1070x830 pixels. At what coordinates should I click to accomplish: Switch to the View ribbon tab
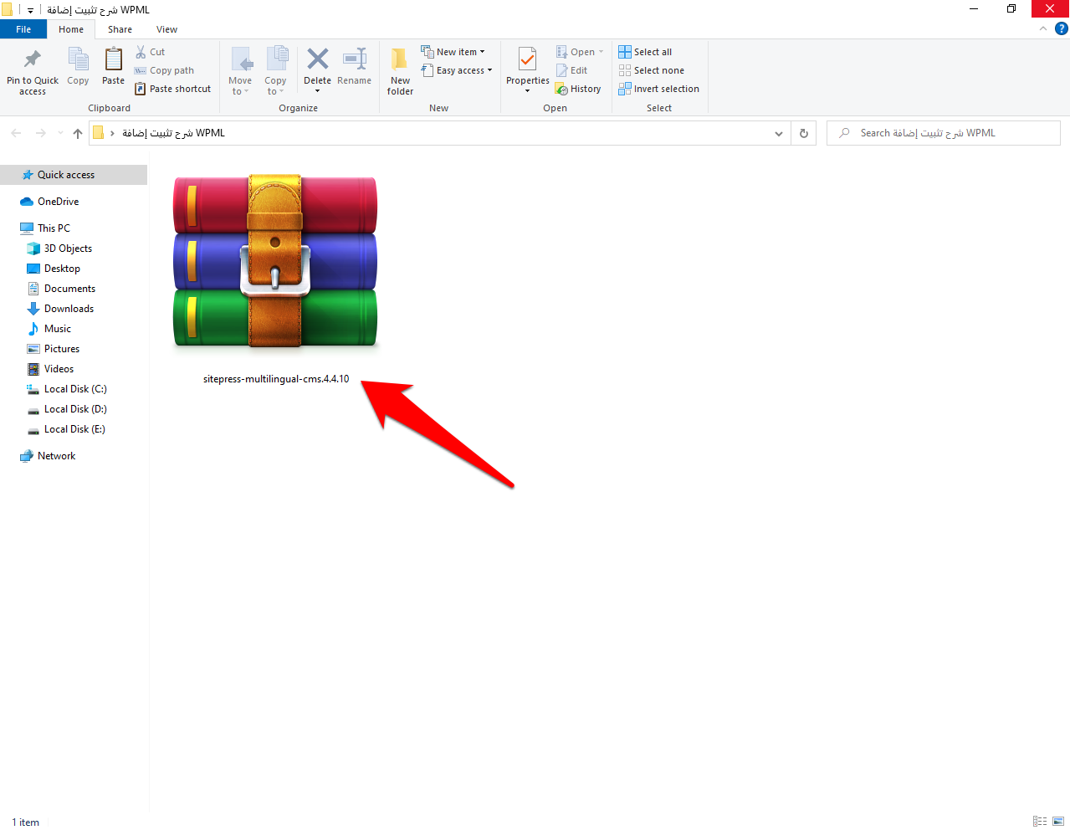(x=166, y=29)
